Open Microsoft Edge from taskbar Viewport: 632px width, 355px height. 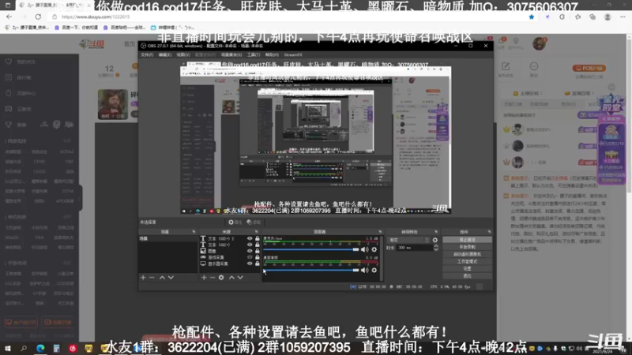(x=40, y=348)
